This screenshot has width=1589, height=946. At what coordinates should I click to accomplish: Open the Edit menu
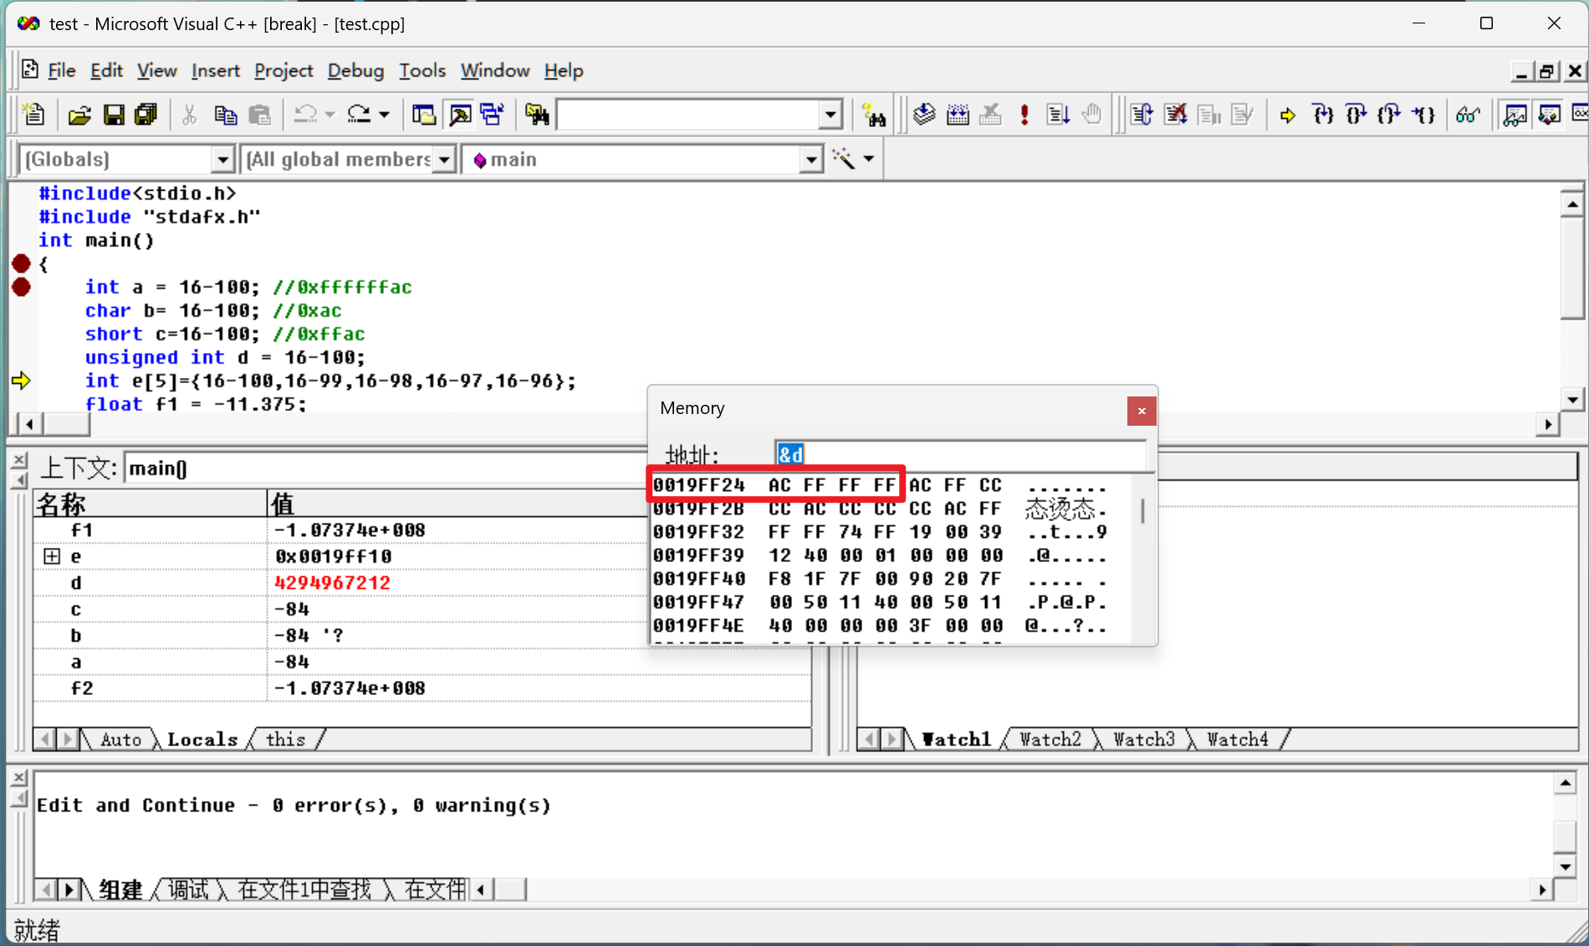(106, 71)
